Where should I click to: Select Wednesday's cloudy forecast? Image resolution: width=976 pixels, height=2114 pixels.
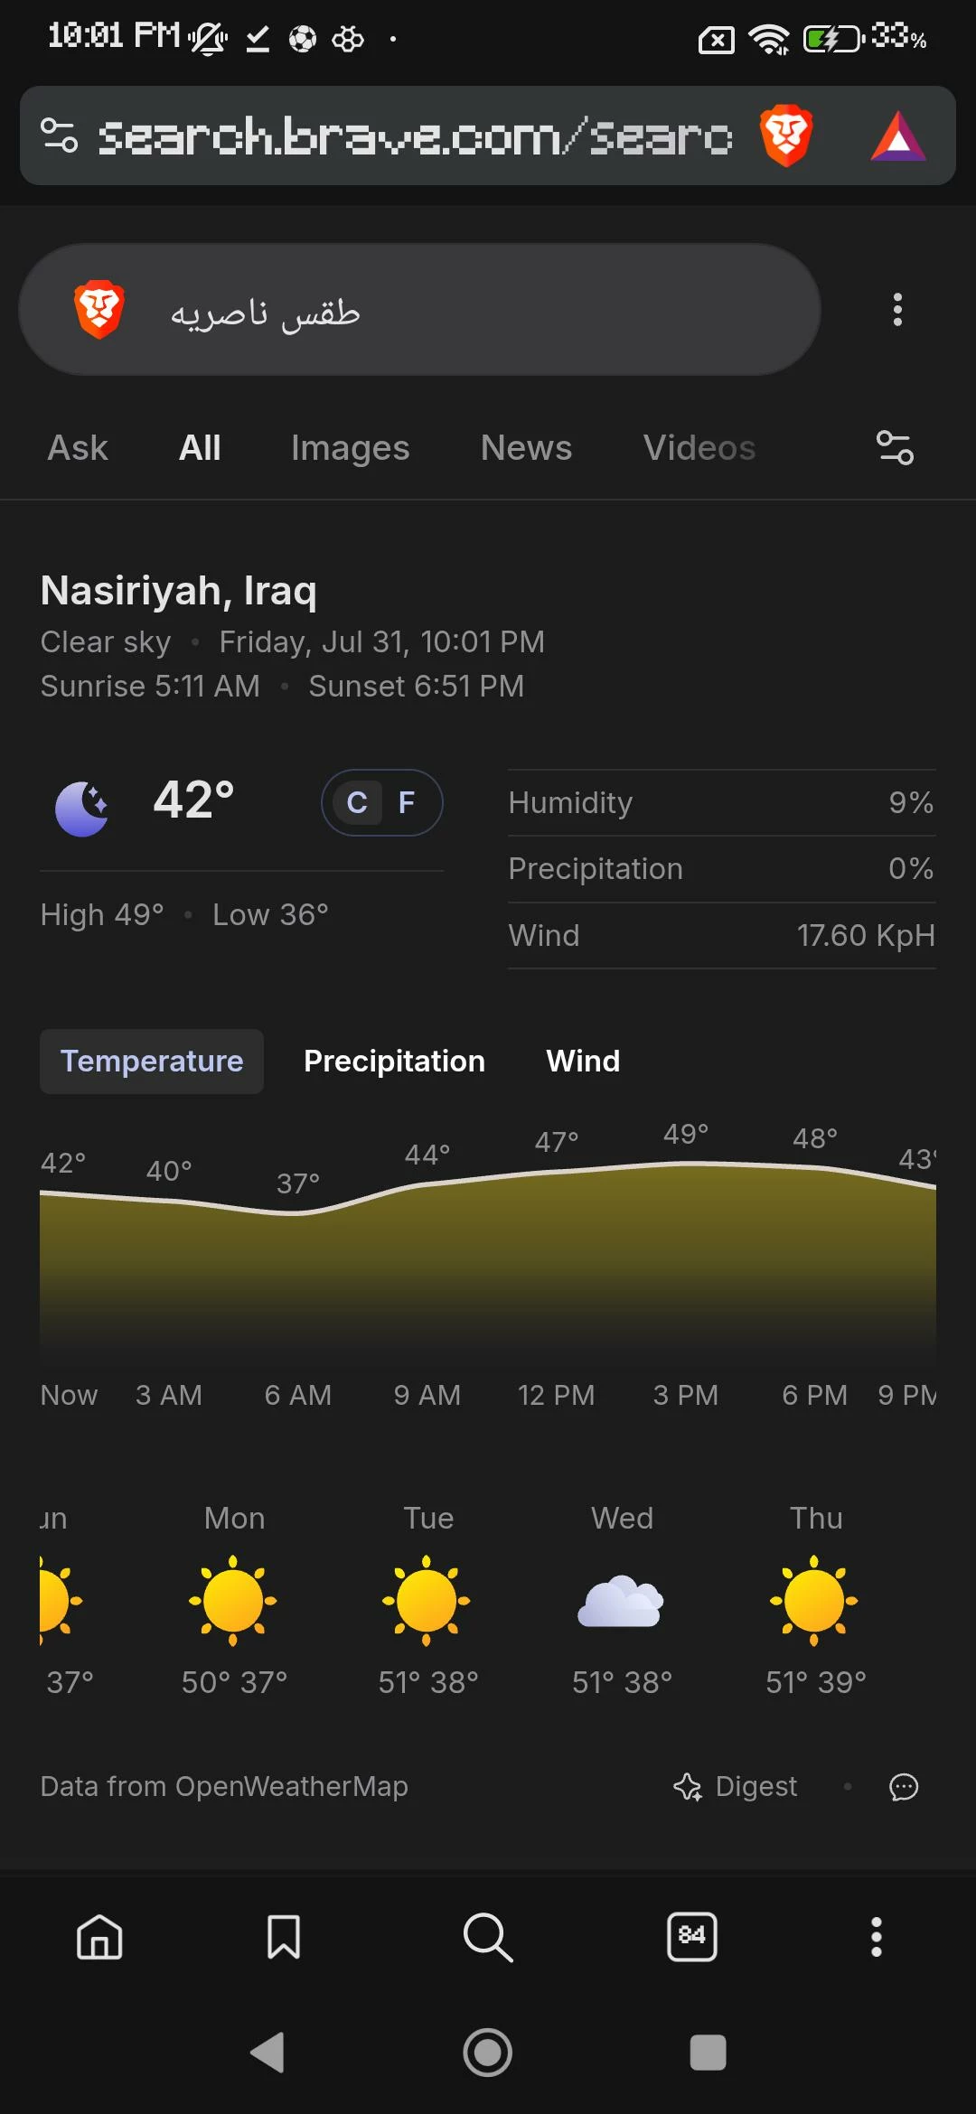click(x=622, y=1599)
